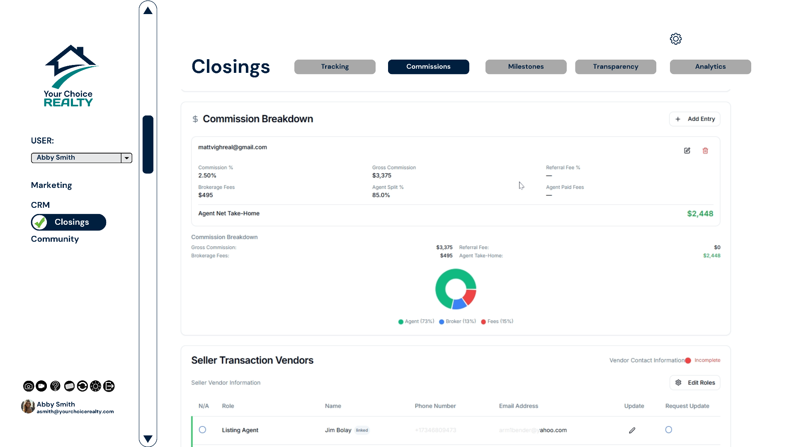Delete the mattvighreal@gmail.com commission entry
This screenshot has width=796, height=447.
coord(705,151)
